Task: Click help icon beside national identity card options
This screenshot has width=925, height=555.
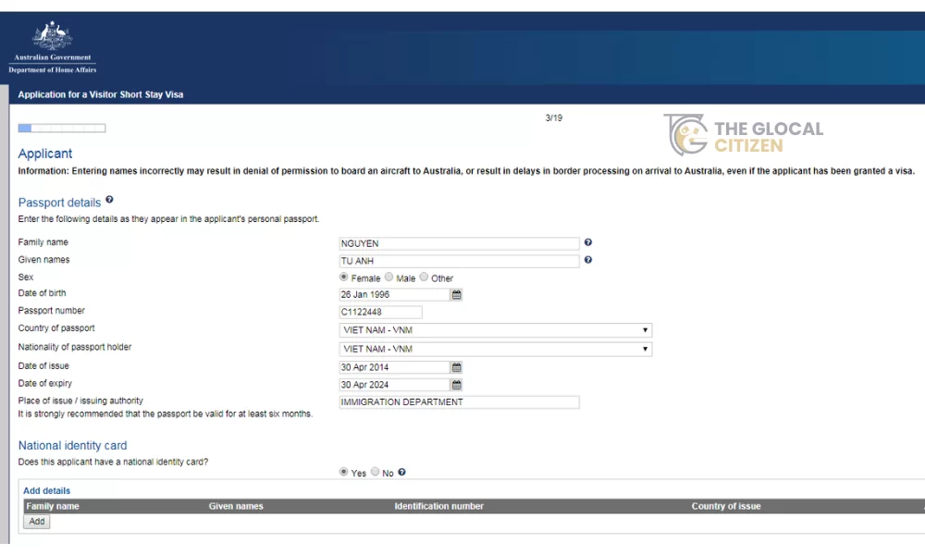Action: coord(402,473)
